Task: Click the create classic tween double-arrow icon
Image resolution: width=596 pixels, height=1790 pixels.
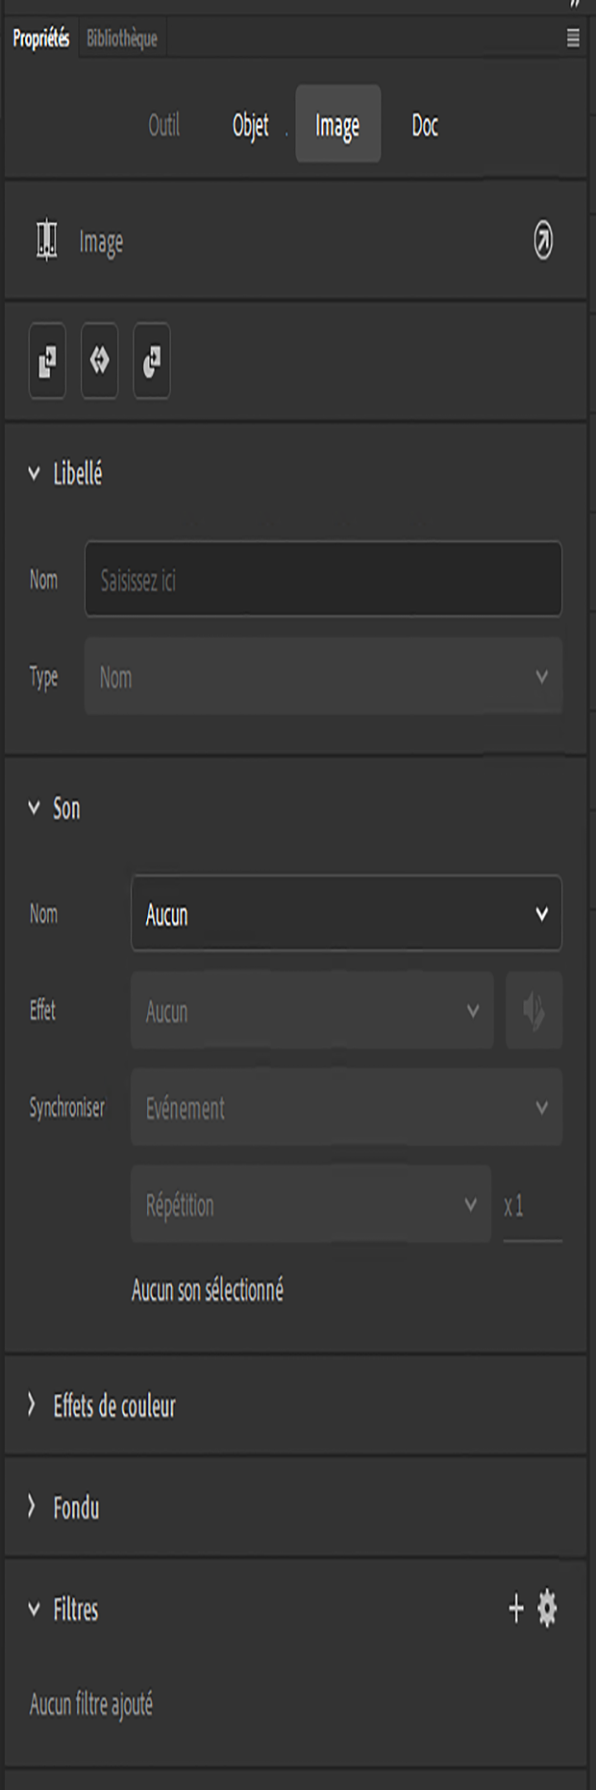Action: pyautogui.click(x=99, y=361)
